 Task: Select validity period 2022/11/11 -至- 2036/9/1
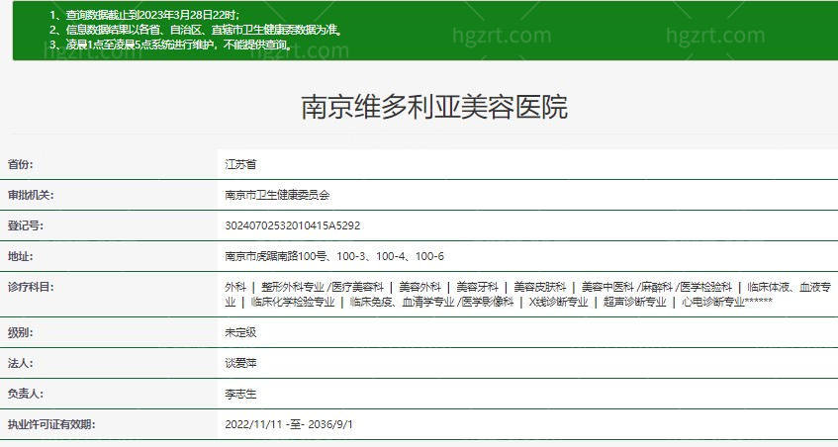[289, 424]
